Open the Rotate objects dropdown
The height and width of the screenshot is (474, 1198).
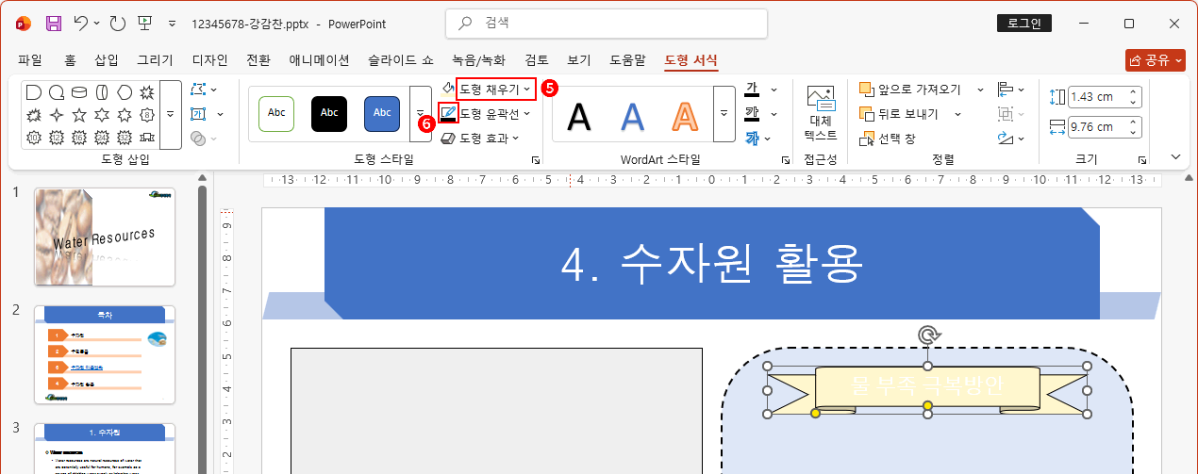click(1011, 139)
